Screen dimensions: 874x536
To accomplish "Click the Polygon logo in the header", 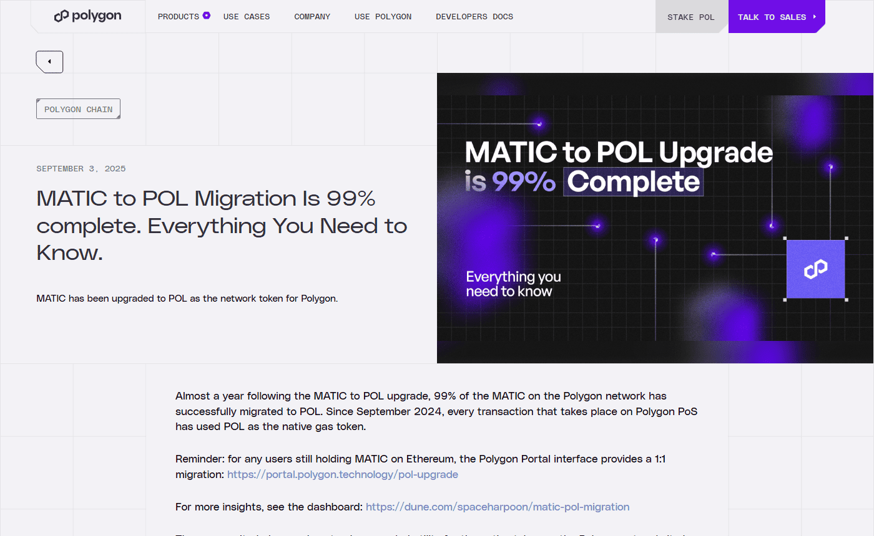I will pos(88,16).
